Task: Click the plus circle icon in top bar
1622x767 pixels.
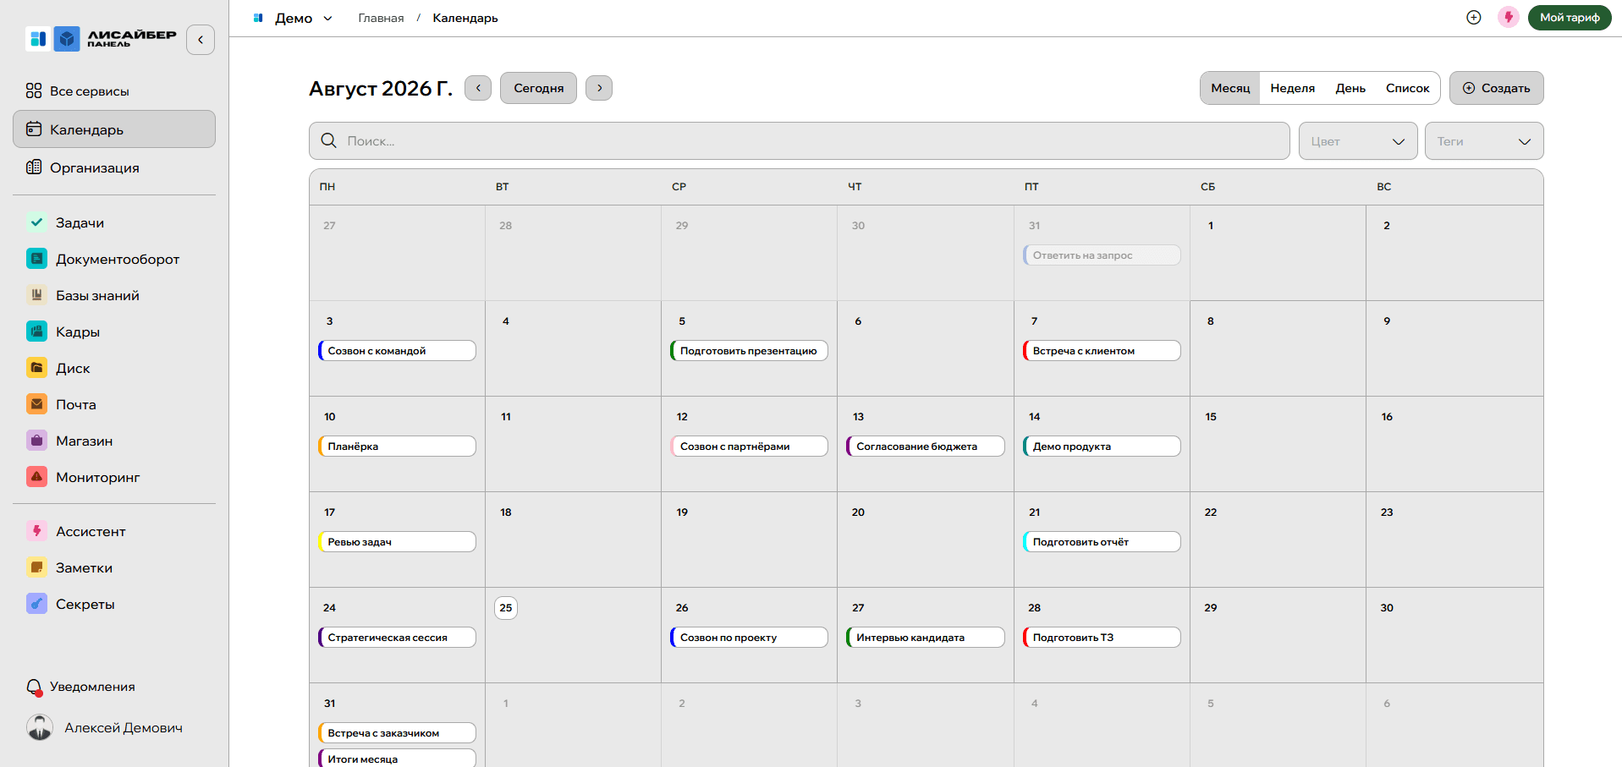Action: coord(1474,18)
